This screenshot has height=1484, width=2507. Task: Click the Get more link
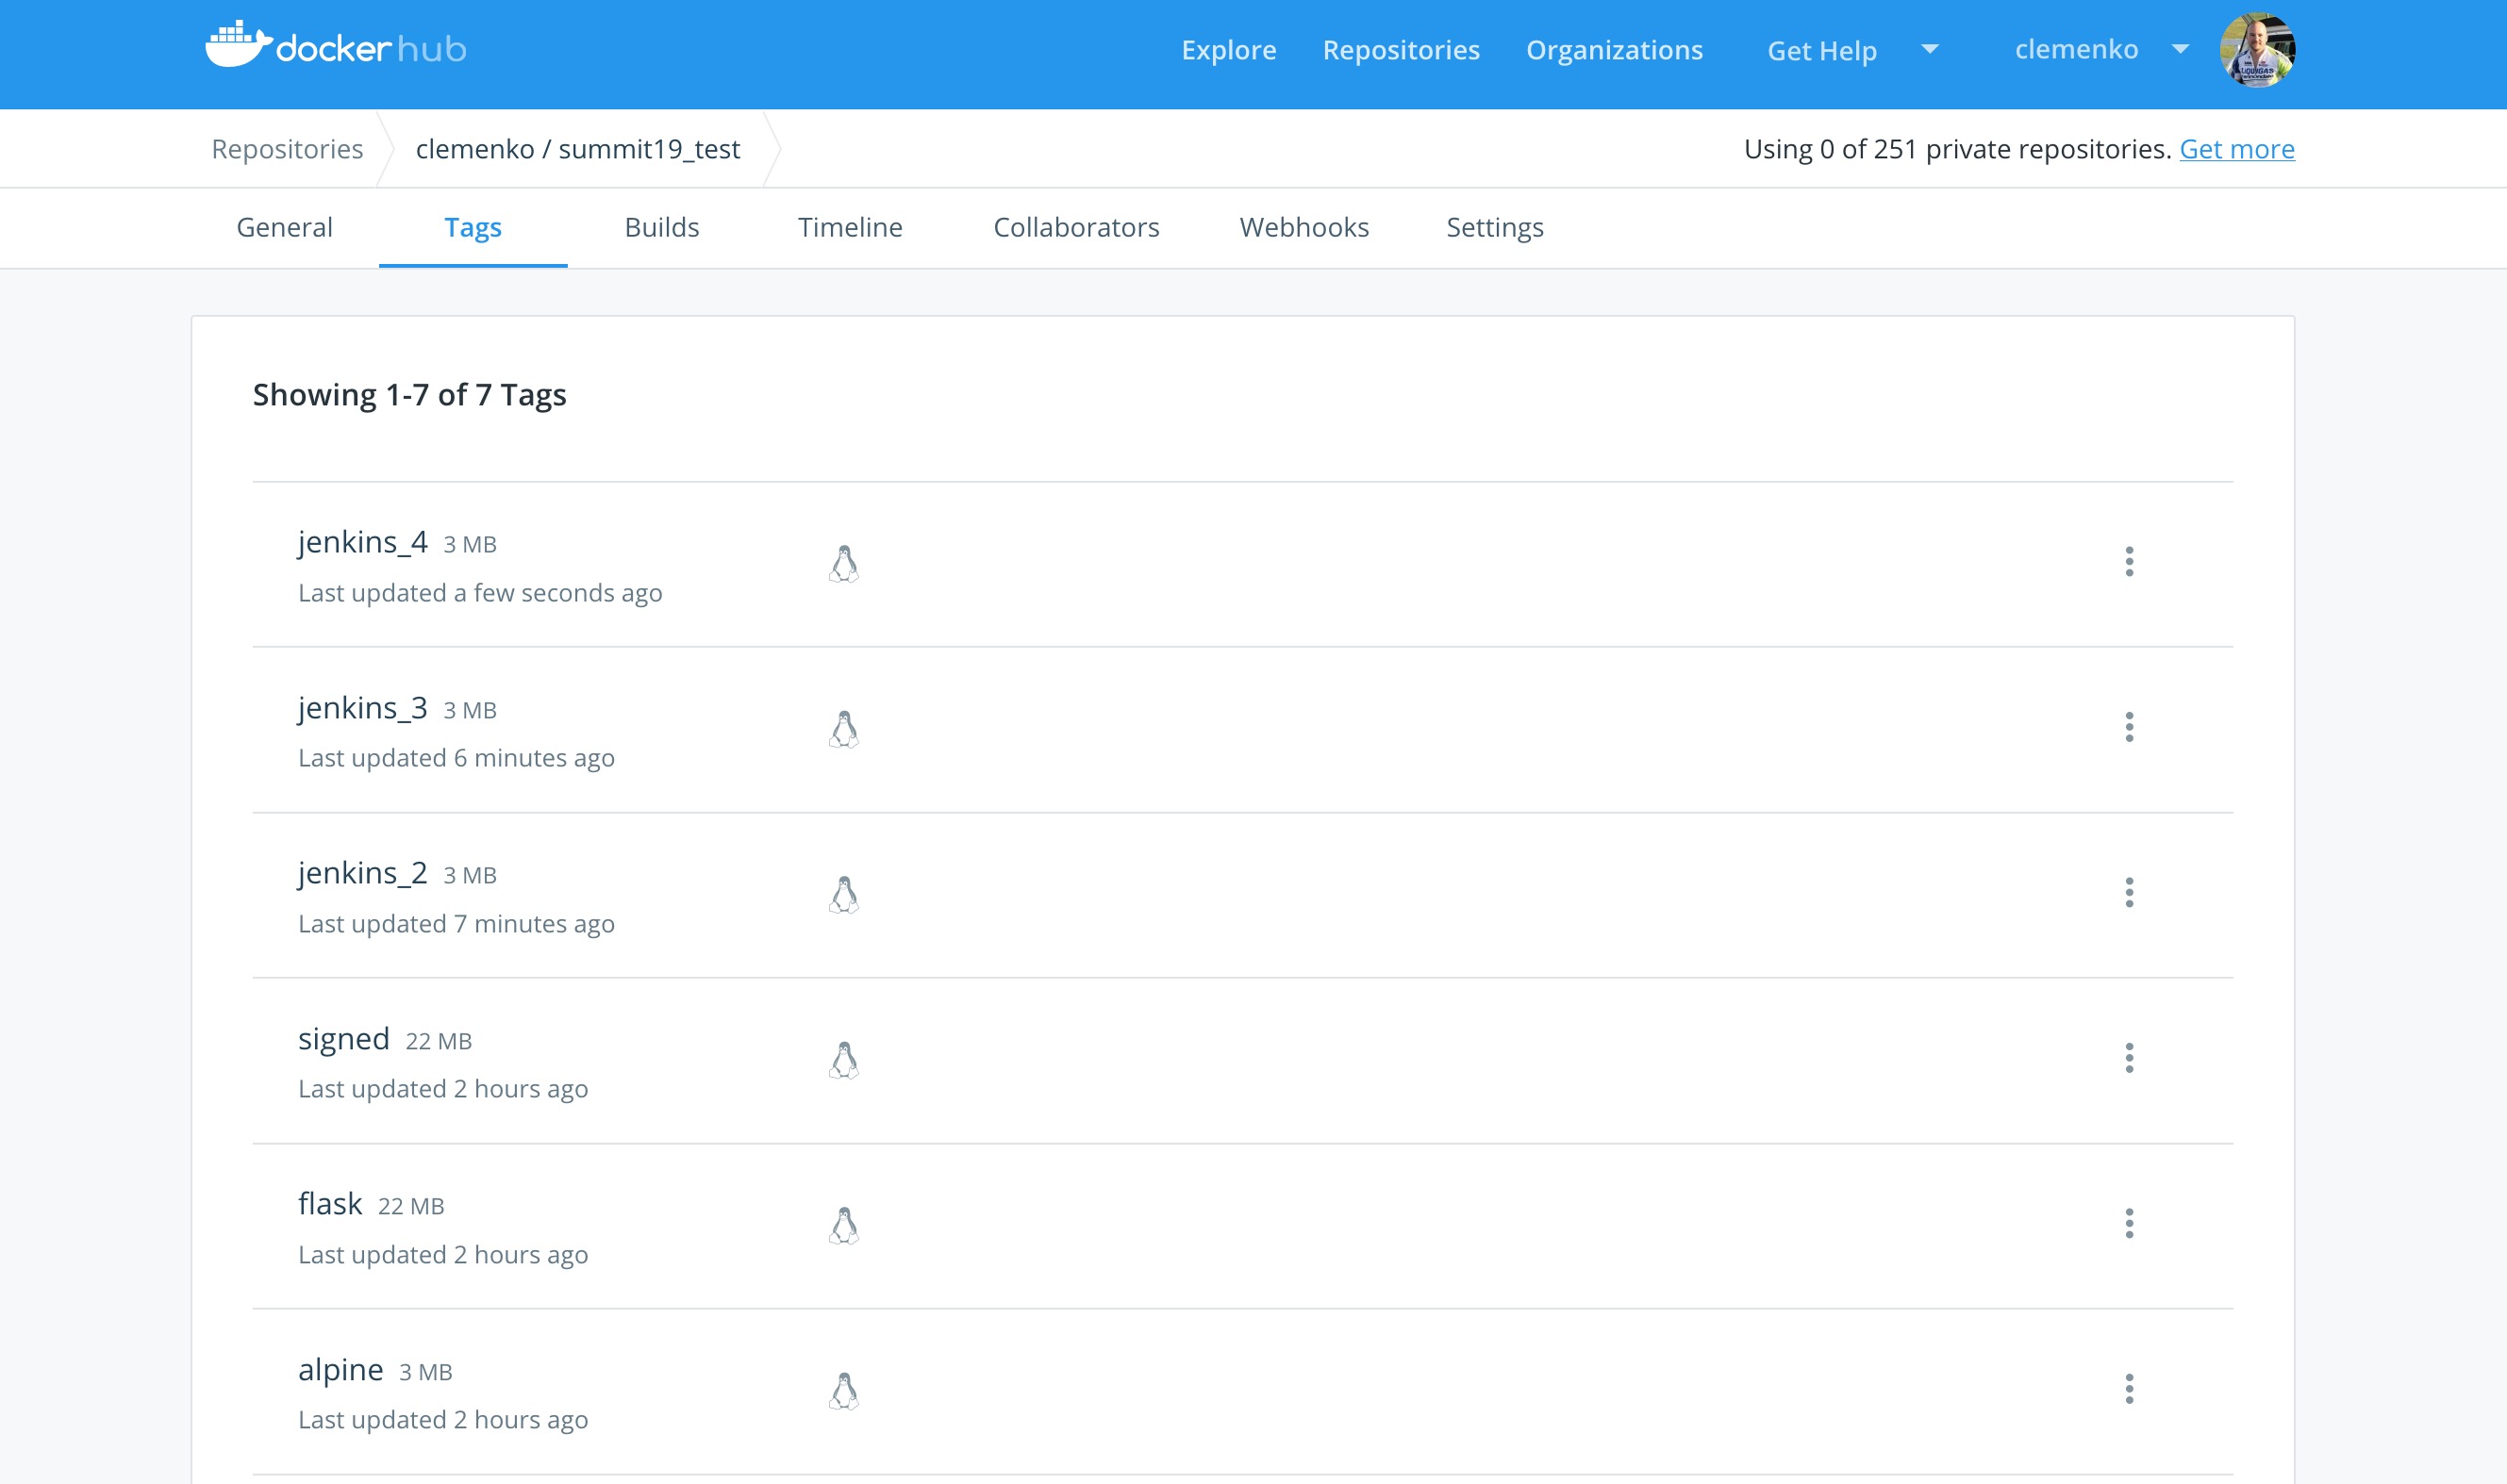(x=2236, y=149)
